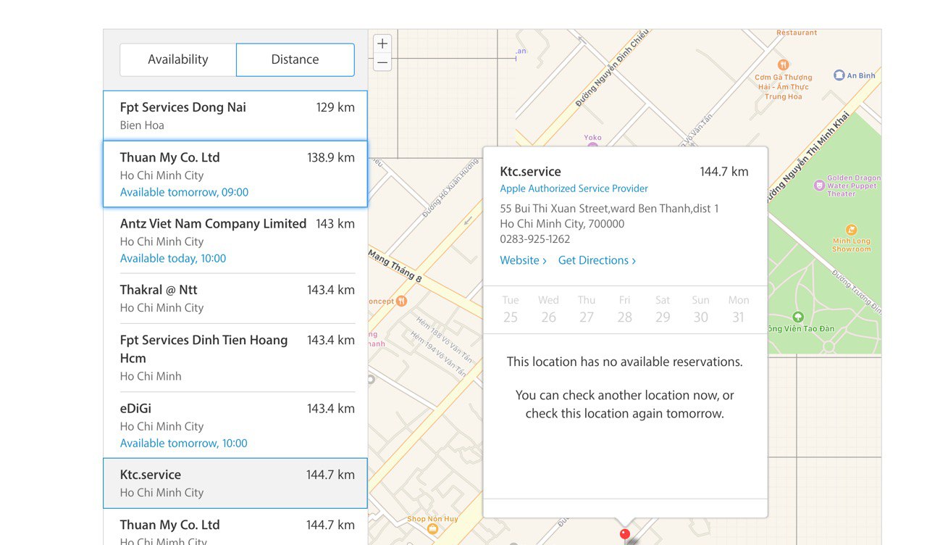
Task: Switch to the Availability tab
Action: pos(178,59)
